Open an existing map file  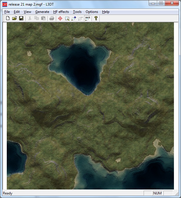[14, 19]
